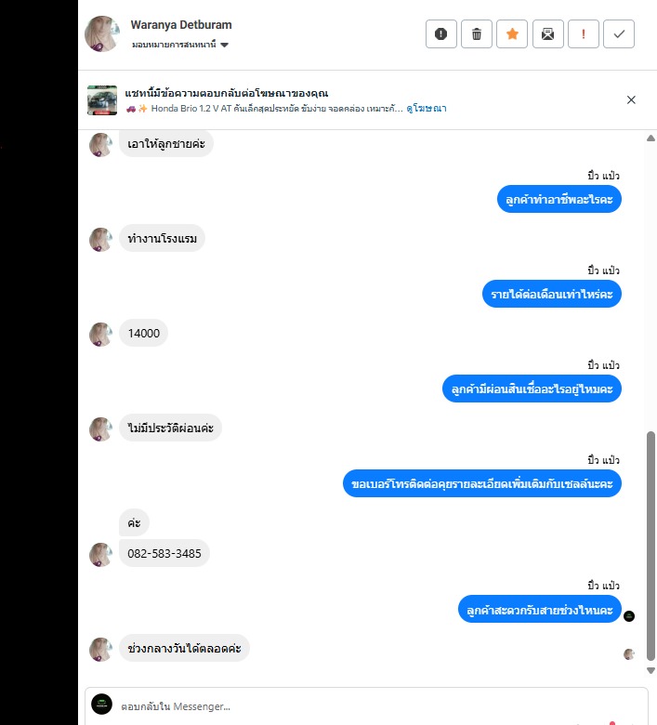Click the page avatar beside reply box
The height and width of the screenshot is (725, 657).
tap(101, 705)
